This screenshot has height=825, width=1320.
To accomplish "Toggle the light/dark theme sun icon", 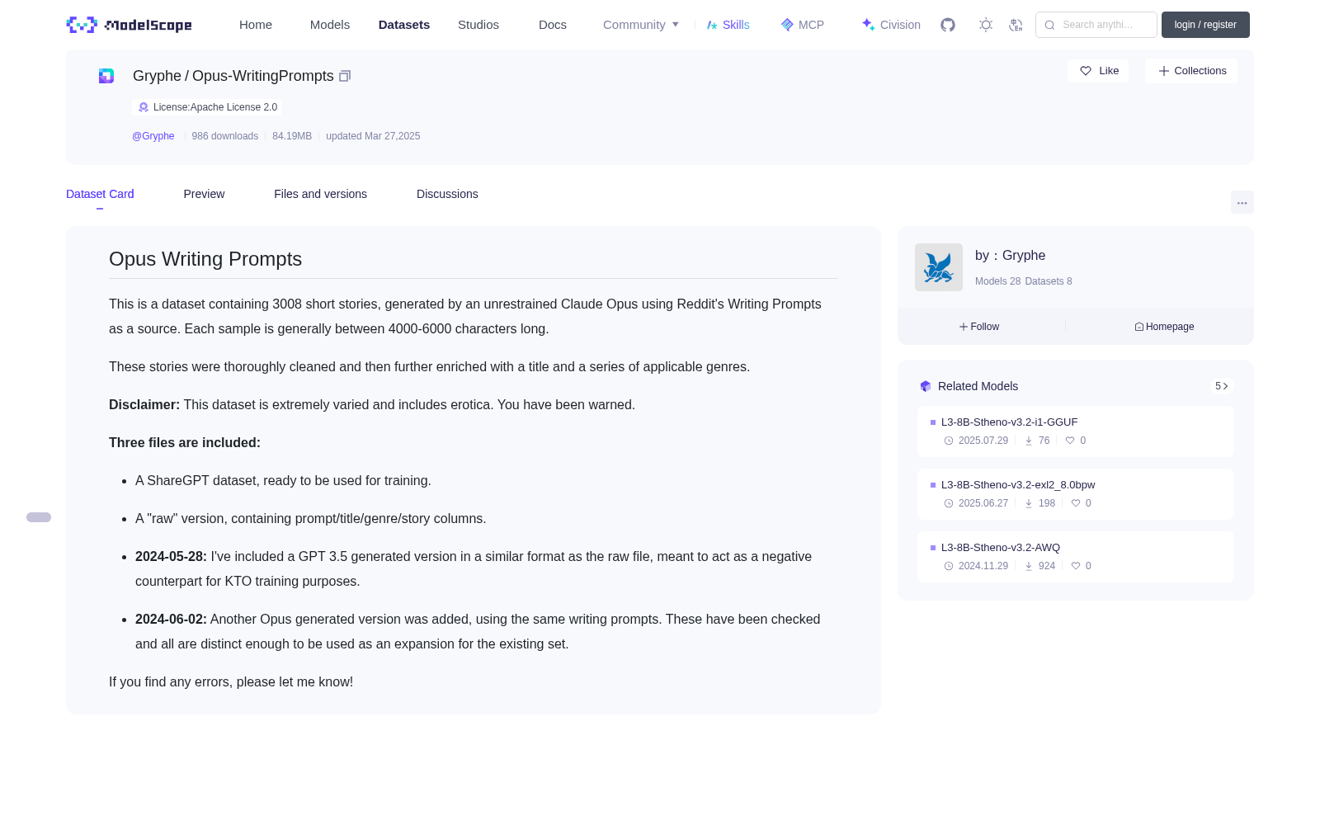I will [x=986, y=25].
